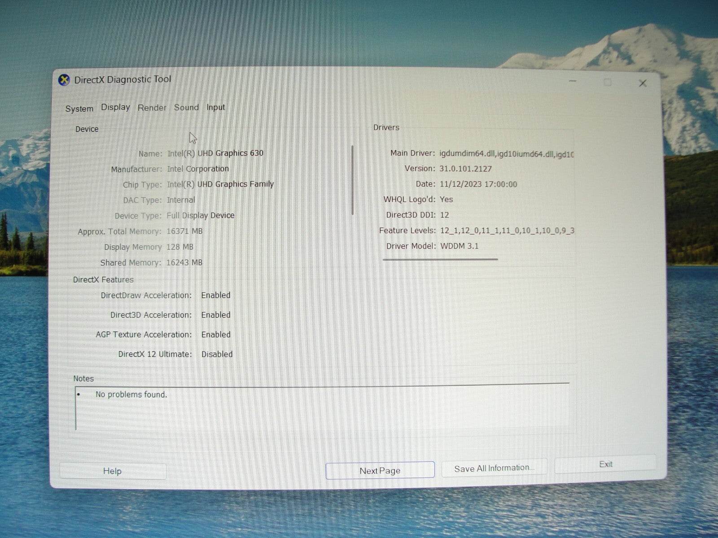Click Save All Information button
This screenshot has height=538, width=718.
[494, 468]
